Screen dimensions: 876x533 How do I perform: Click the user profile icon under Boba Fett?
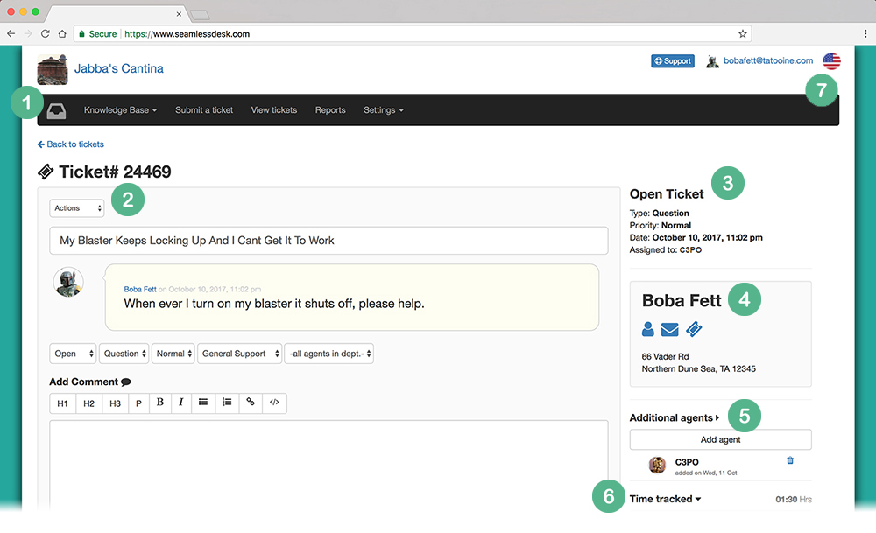(648, 329)
